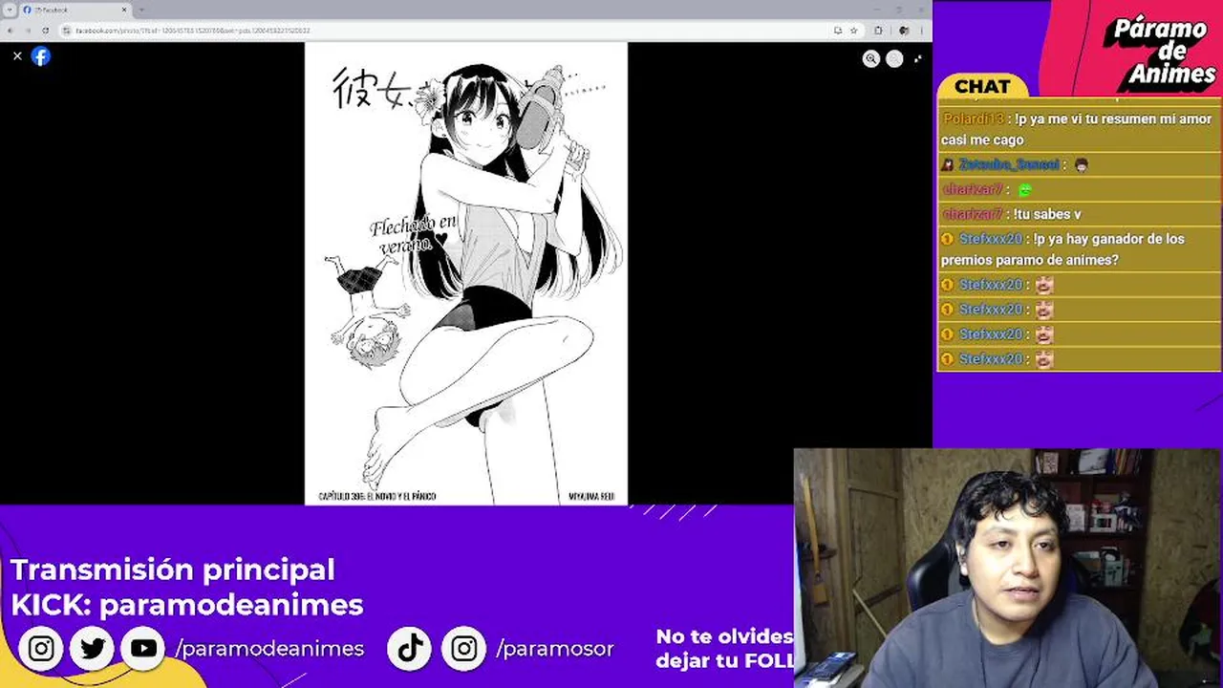
Task: Open a new browser tab
Action: [x=141, y=10]
